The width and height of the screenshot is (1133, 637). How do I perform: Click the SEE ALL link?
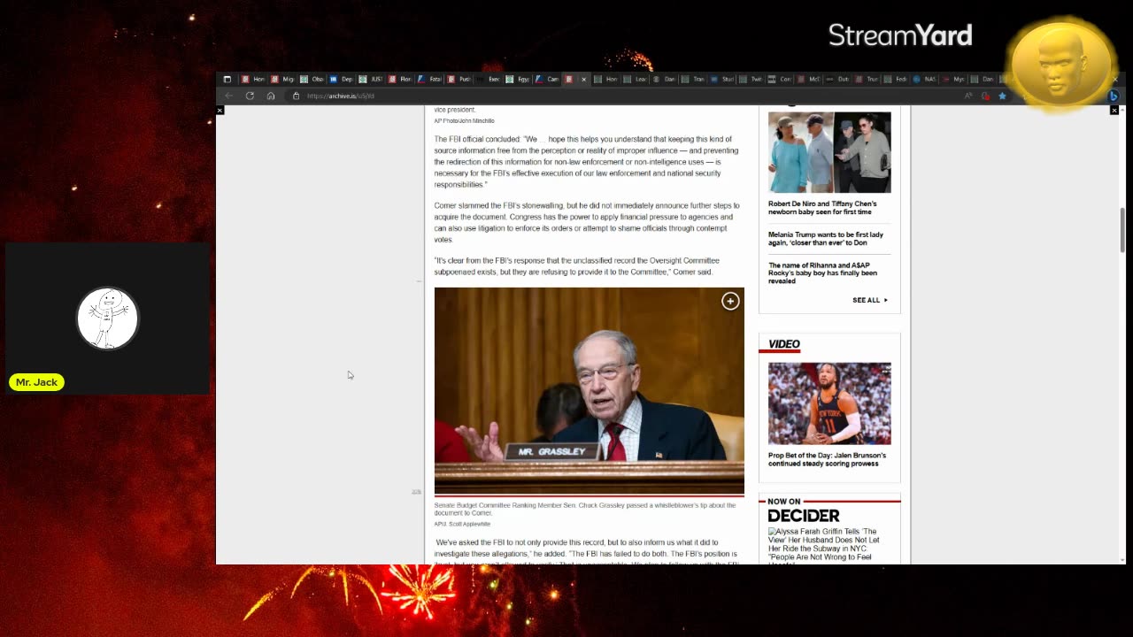pos(870,300)
